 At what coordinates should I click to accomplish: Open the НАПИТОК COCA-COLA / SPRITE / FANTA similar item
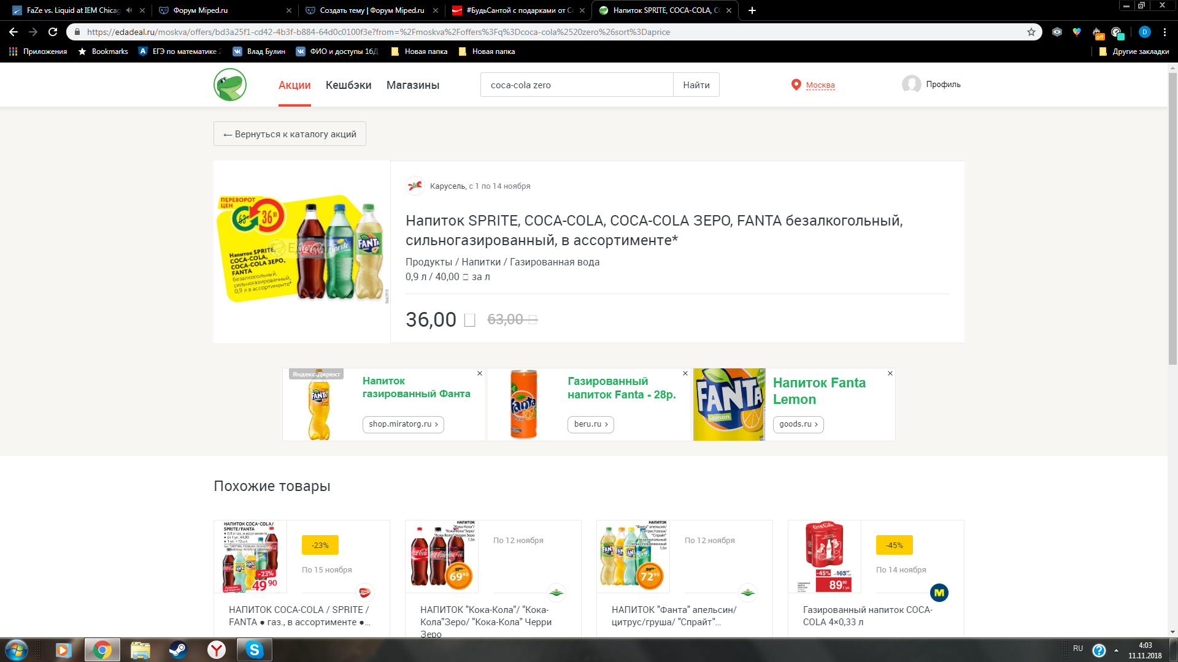point(299,616)
